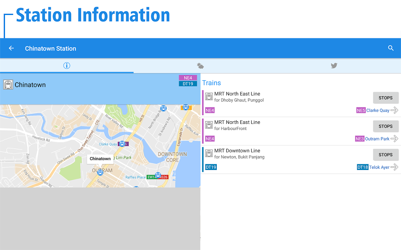Screen dimensions: 401x250
Task: Show stops for MRT Downtown Line
Action: click(386, 155)
